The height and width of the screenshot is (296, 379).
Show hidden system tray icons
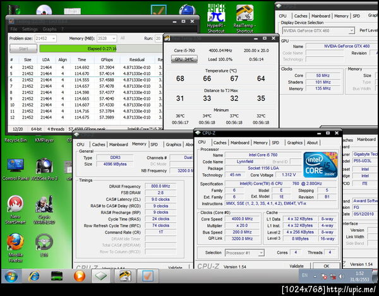(315, 276)
